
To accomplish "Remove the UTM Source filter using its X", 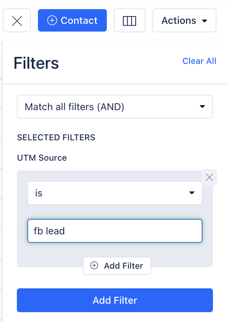I will click(x=209, y=177).
